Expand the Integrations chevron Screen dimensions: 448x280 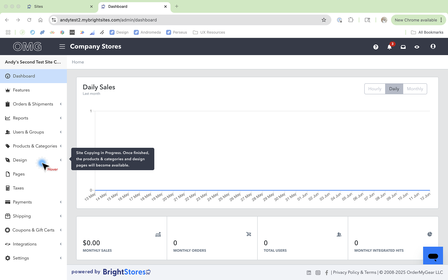coord(61,244)
